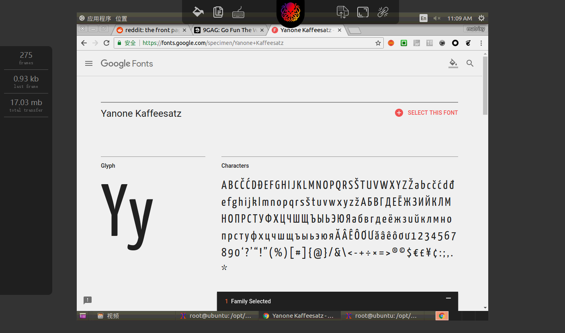Close the 9GAG tab
The image size is (565, 333).
pyautogui.click(x=262, y=30)
